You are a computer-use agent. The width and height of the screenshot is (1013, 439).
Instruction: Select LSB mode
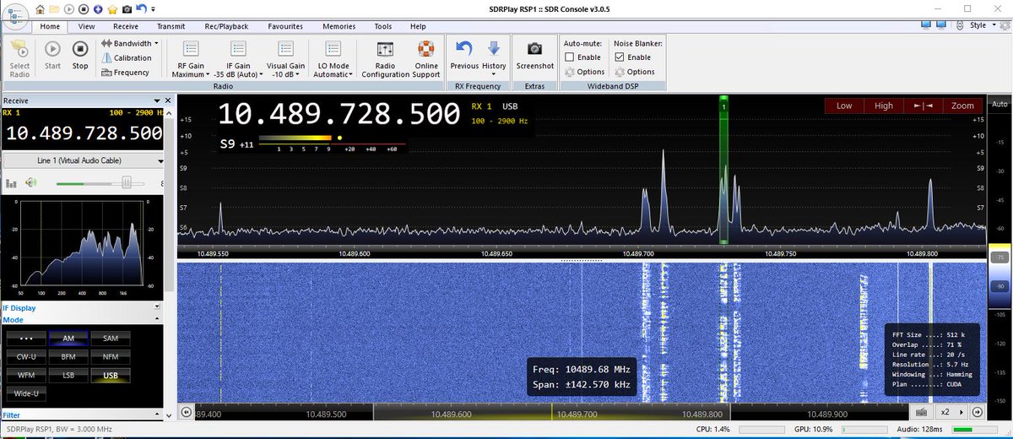(x=68, y=375)
